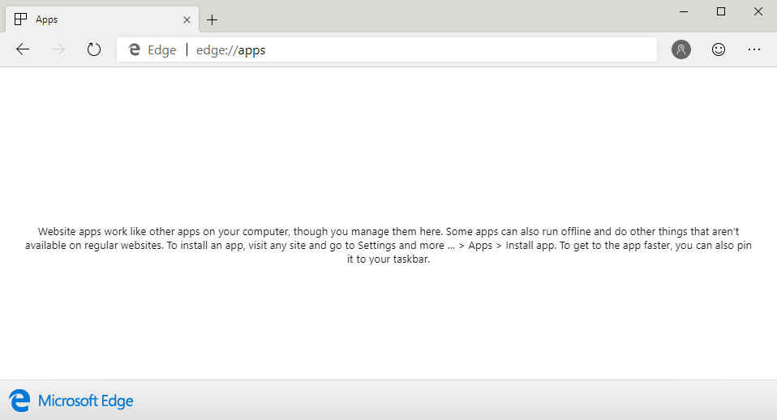The image size is (777, 420).
Task: Go back using the back arrow
Action: (23, 49)
